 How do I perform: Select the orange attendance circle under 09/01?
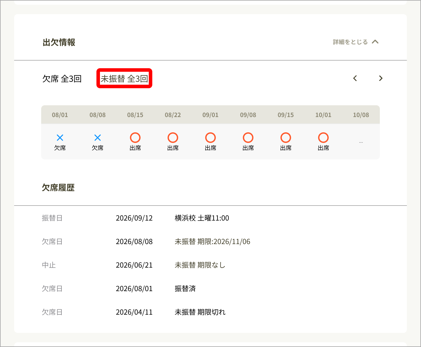[210, 138]
